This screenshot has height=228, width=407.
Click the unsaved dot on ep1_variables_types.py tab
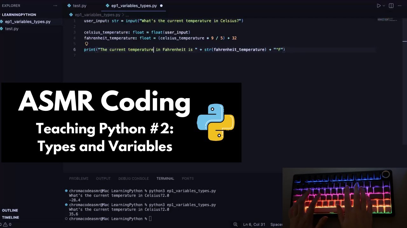[161, 6]
